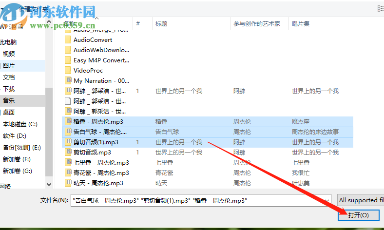Open 新加卷 (F:) drive
Screen dimensions: 384x230
point(17,159)
